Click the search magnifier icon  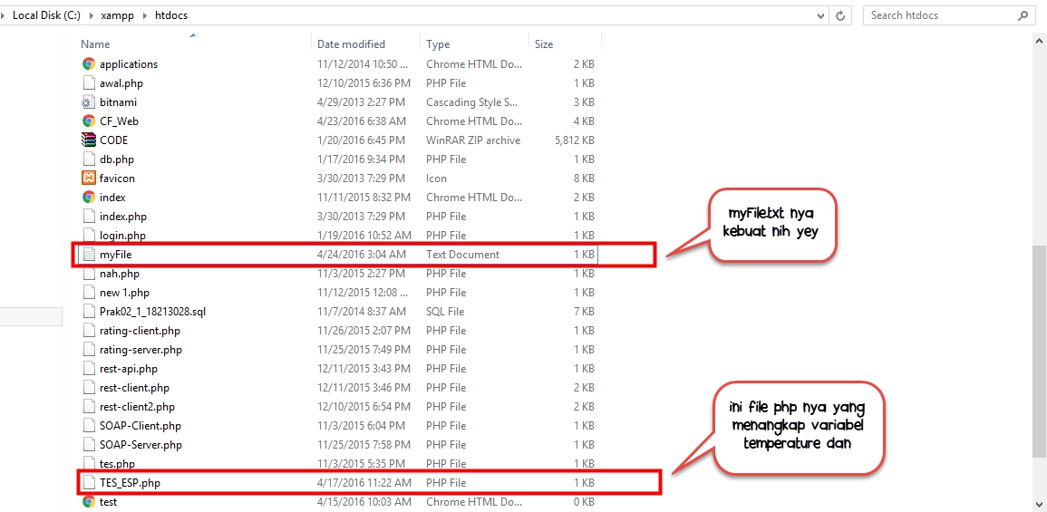(1023, 15)
